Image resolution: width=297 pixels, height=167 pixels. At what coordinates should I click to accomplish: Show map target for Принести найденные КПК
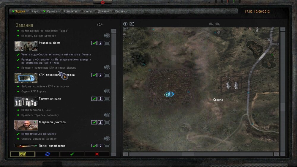pyautogui.click(x=107, y=67)
